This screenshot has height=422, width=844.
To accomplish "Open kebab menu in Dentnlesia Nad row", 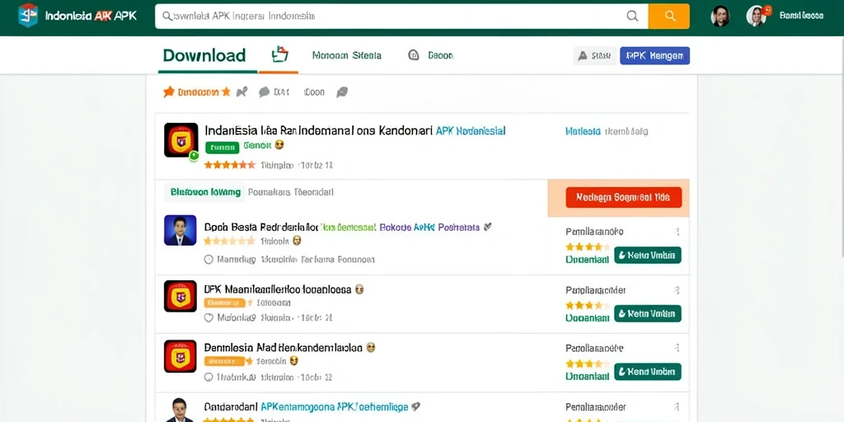I will pos(678,349).
